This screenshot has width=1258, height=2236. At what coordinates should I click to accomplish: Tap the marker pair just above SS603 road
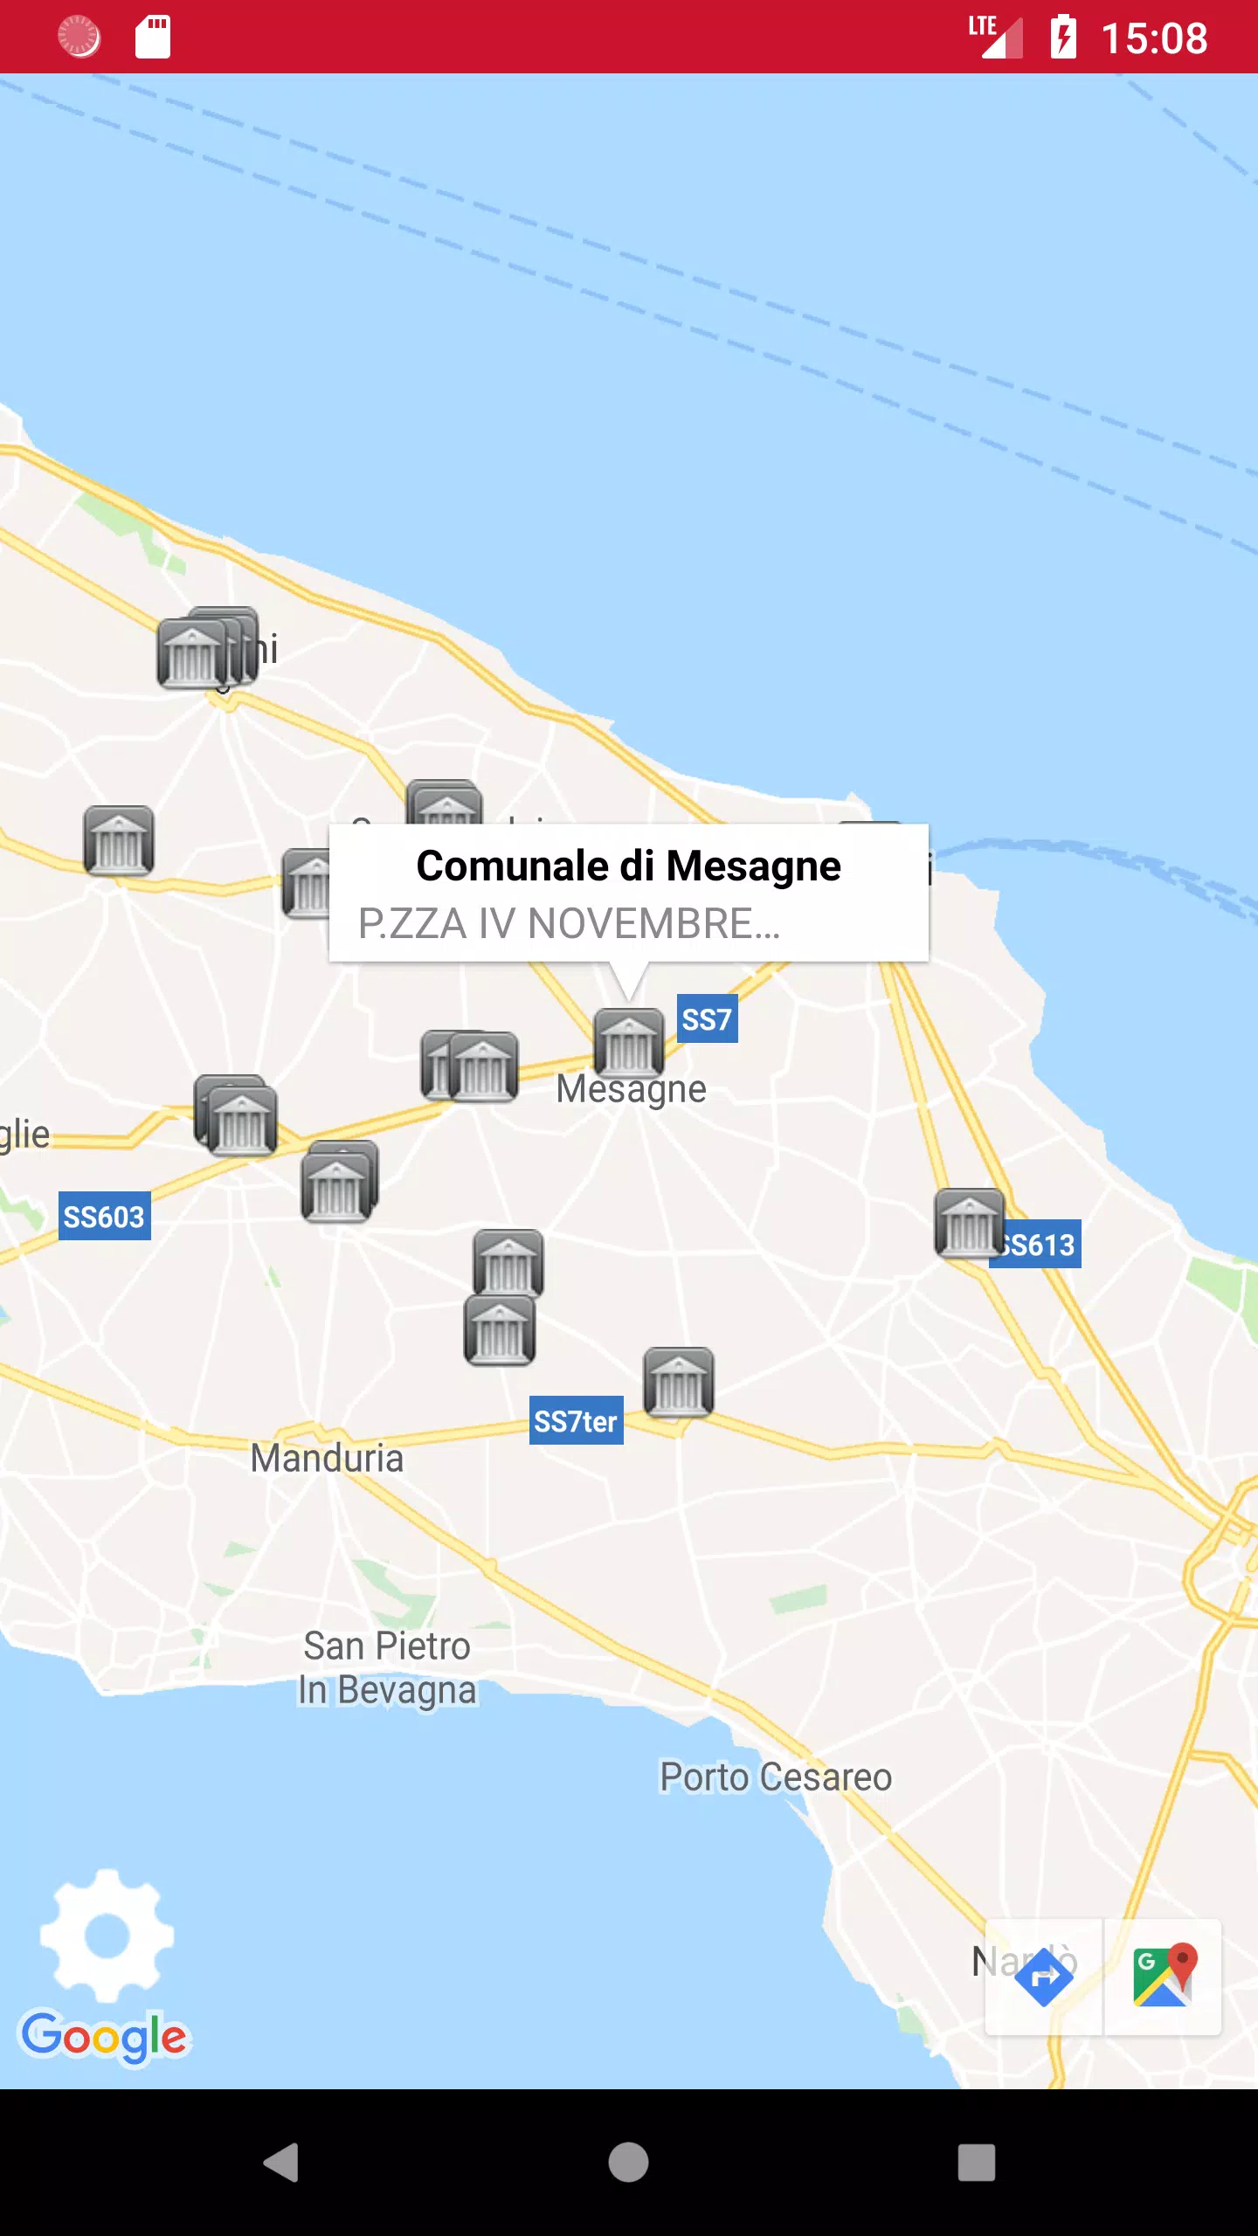[340, 1181]
